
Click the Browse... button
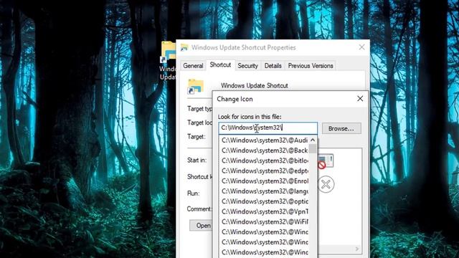tap(341, 128)
